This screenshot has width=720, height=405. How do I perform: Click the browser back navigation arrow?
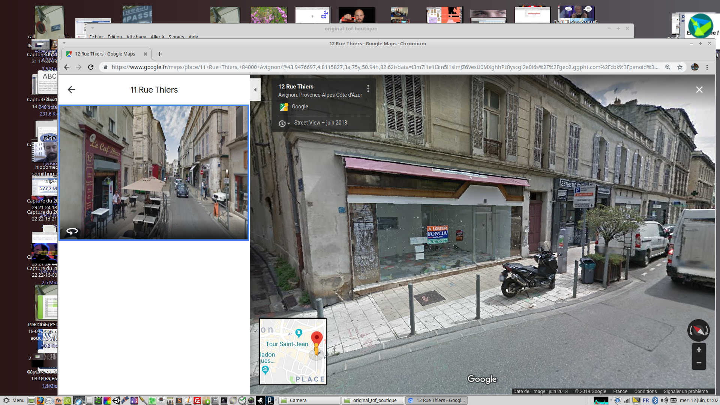(x=67, y=67)
